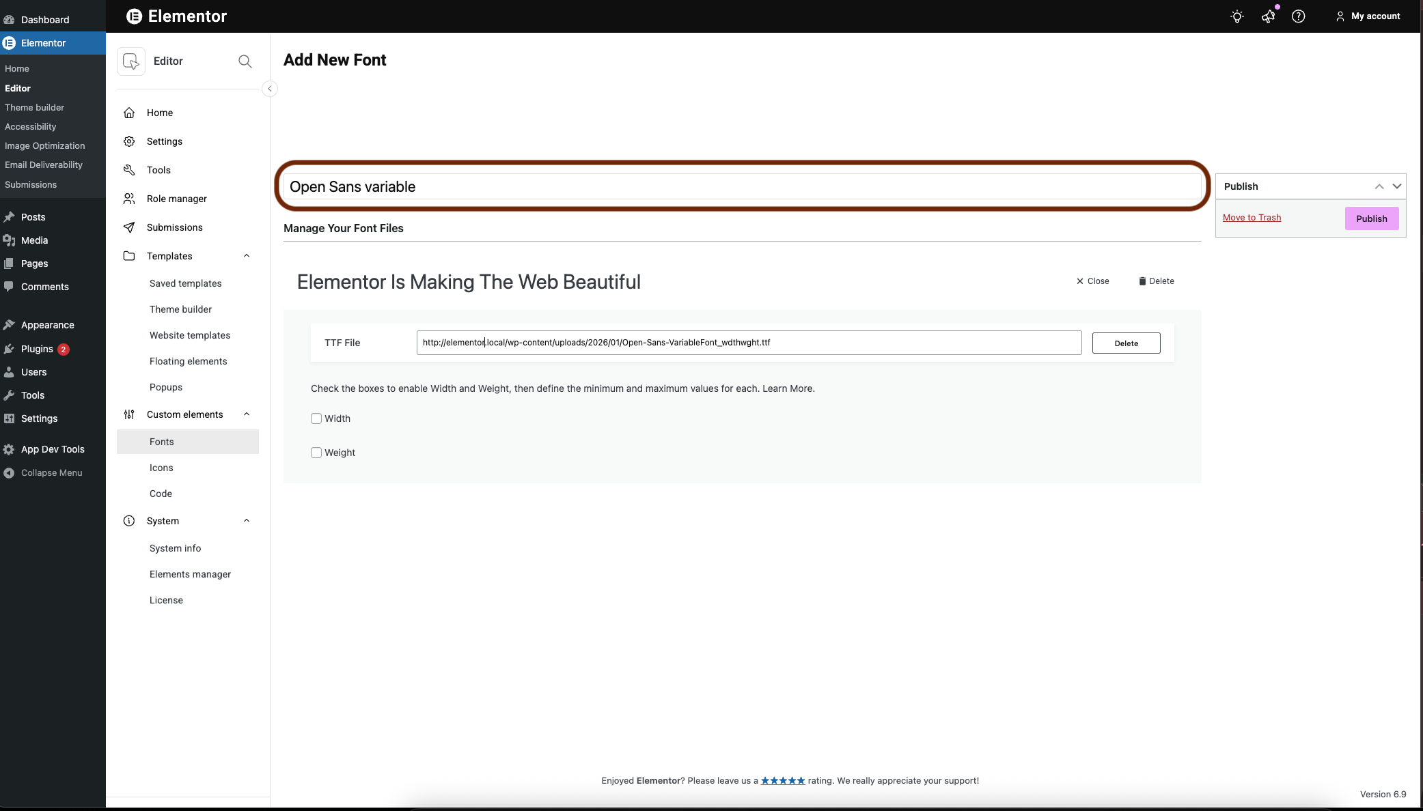Open the lightbulb tips icon
The height and width of the screenshot is (811, 1423).
click(x=1237, y=16)
